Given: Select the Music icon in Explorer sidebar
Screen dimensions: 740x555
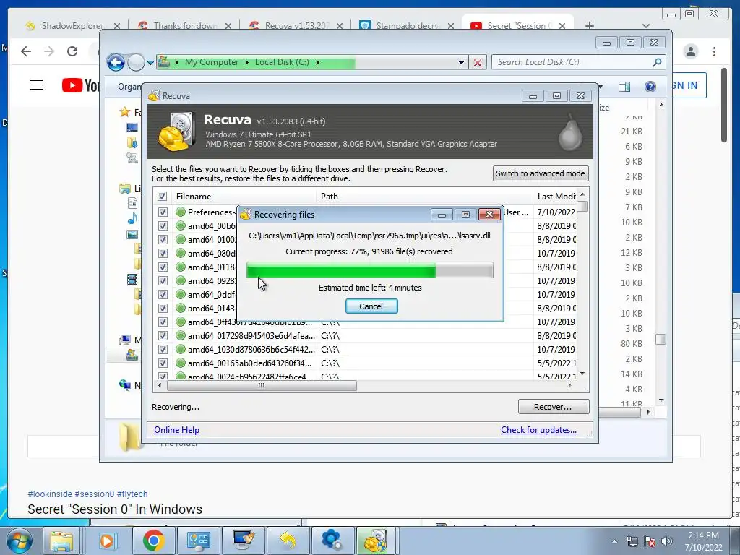Looking at the screenshot, I should click(133, 218).
